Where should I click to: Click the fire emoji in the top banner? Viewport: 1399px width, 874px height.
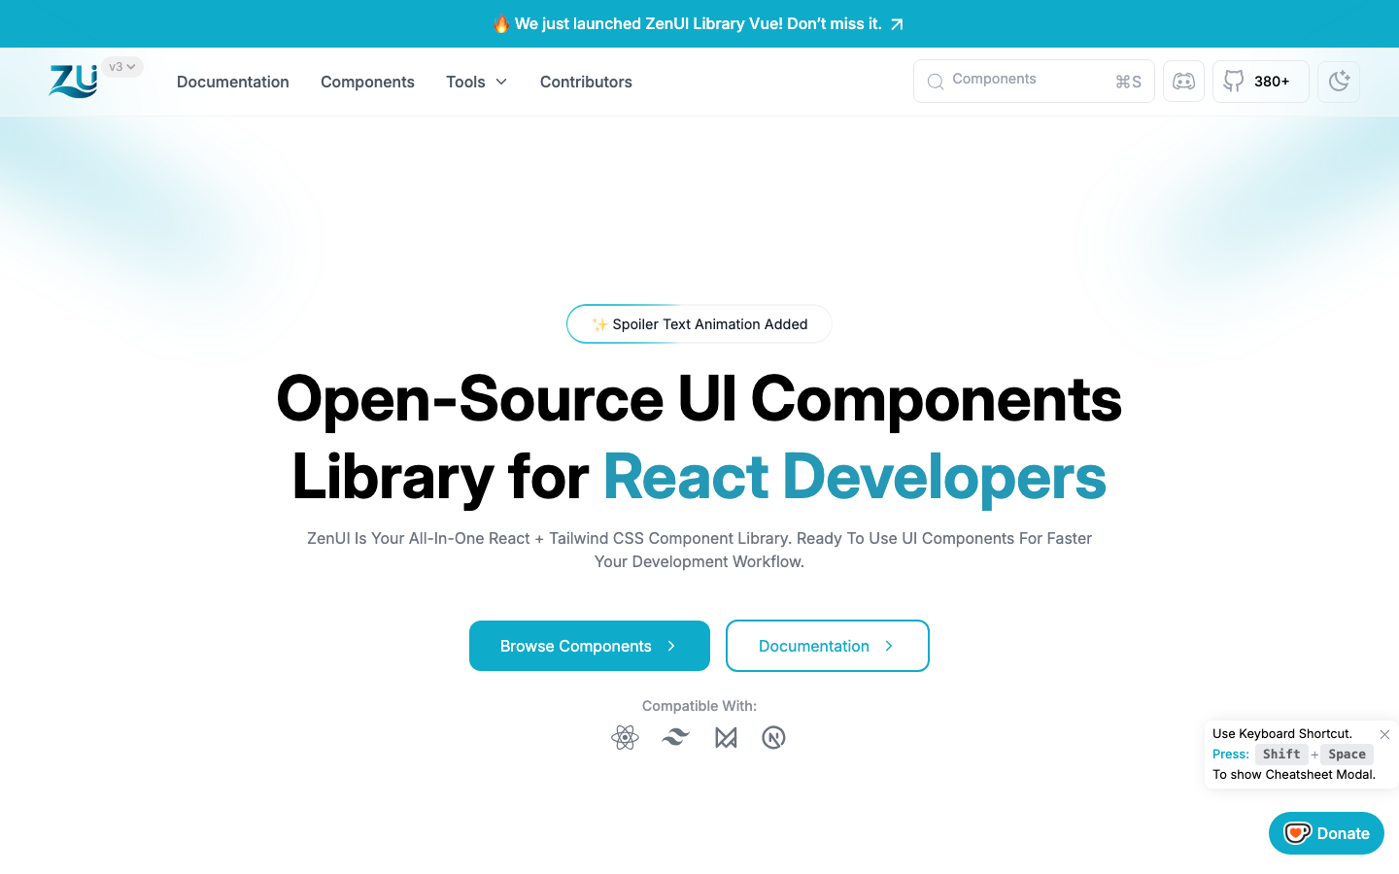501,23
